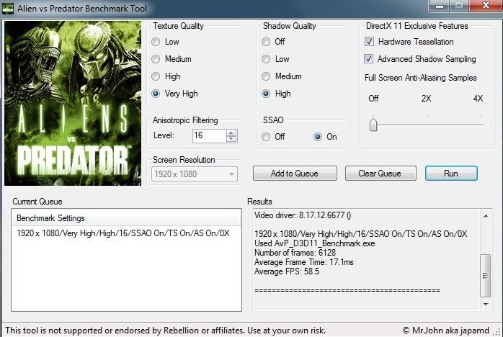Viewport: 503px width, 337px height.
Task: Click Clear Queue button
Action: 380,174
